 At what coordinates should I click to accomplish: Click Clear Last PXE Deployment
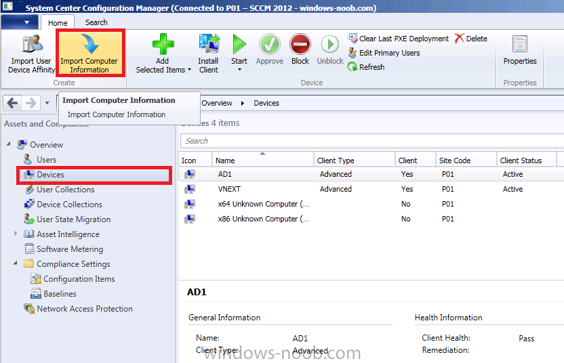click(x=398, y=39)
